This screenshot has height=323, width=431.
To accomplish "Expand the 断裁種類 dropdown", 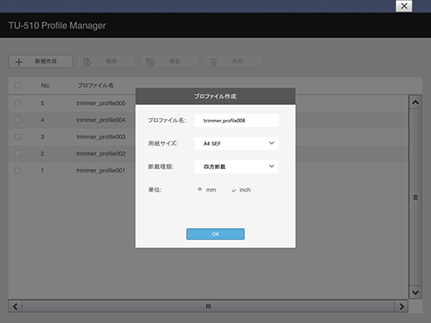I will pos(237,166).
